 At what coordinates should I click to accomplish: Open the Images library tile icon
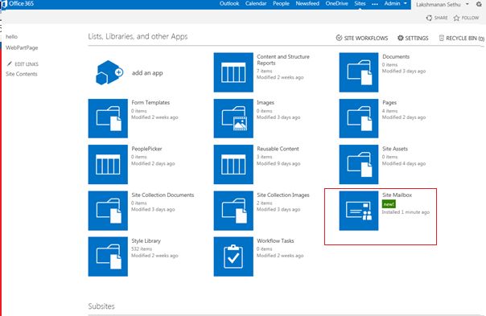pyautogui.click(x=233, y=118)
